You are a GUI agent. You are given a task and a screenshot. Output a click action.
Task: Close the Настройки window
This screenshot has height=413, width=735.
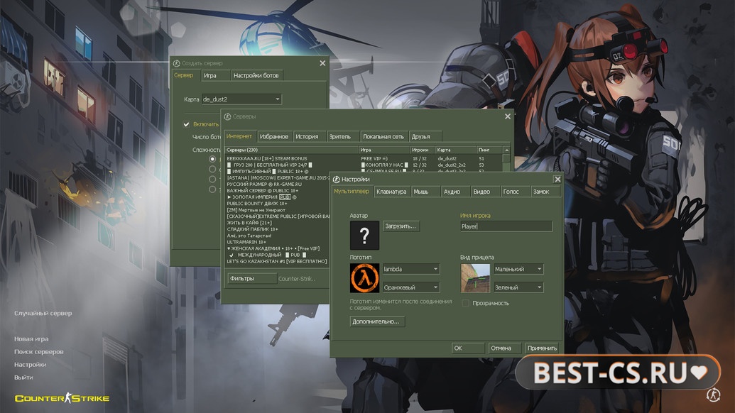pos(557,180)
